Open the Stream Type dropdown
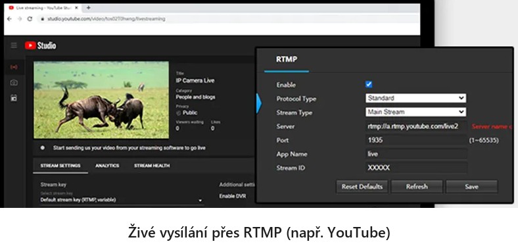 [416, 112]
